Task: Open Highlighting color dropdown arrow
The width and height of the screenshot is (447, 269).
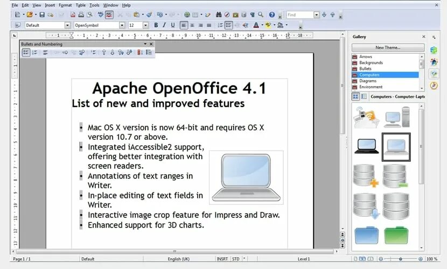Action: click(x=274, y=25)
